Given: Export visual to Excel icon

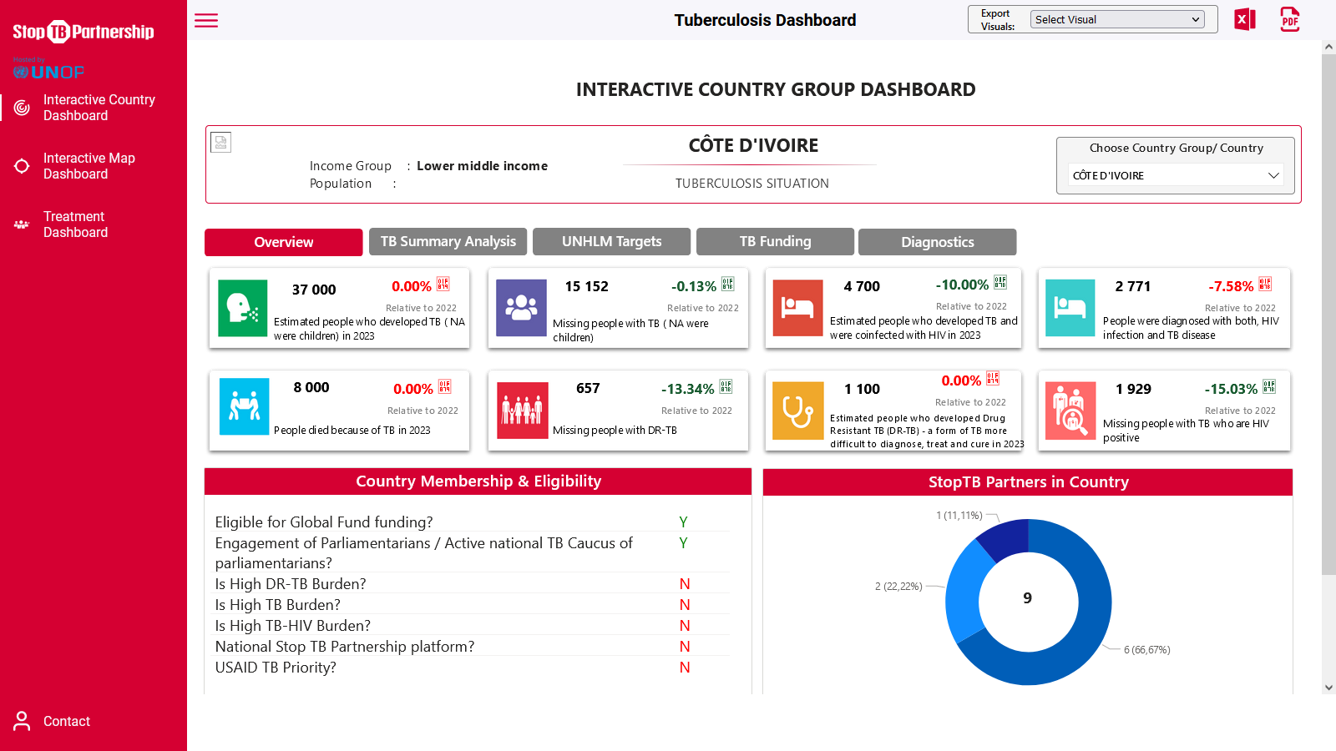Looking at the screenshot, I should tap(1244, 19).
